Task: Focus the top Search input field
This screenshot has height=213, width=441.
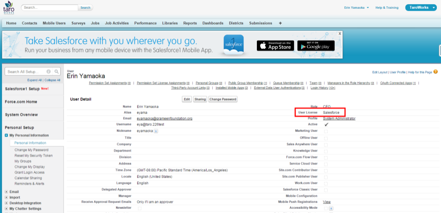Action: pyautogui.click(x=49, y=7)
